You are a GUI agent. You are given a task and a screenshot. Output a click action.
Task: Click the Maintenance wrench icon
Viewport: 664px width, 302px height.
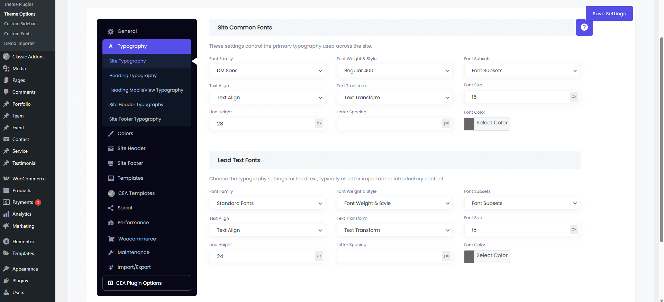(x=111, y=253)
